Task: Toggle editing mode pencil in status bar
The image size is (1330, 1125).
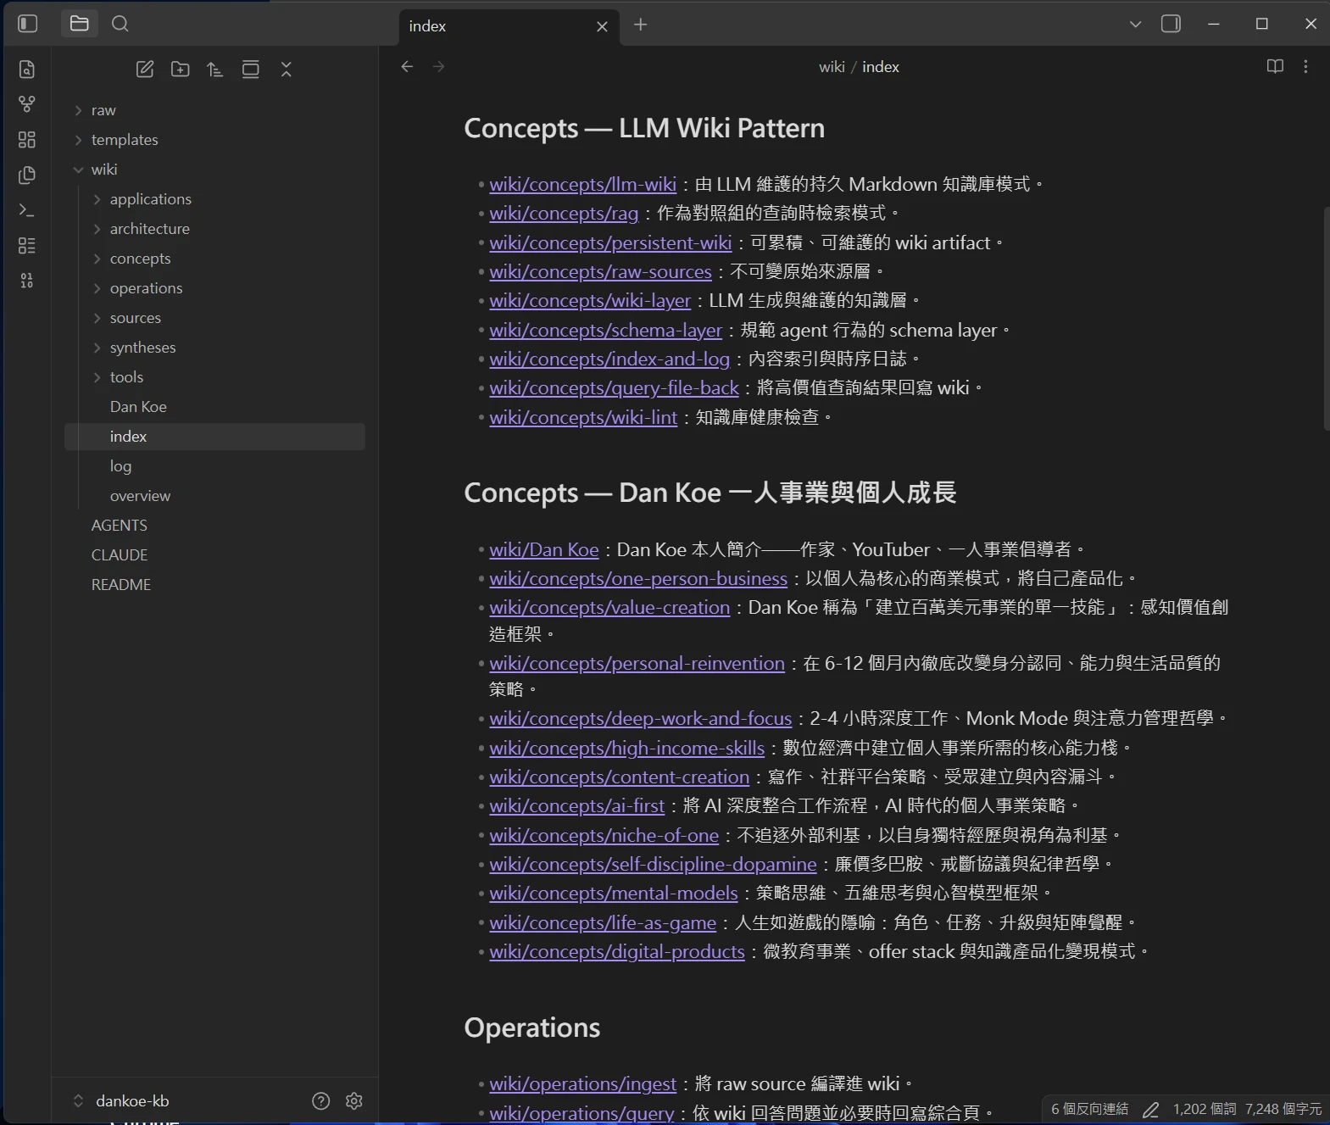Action: pos(1150,1109)
